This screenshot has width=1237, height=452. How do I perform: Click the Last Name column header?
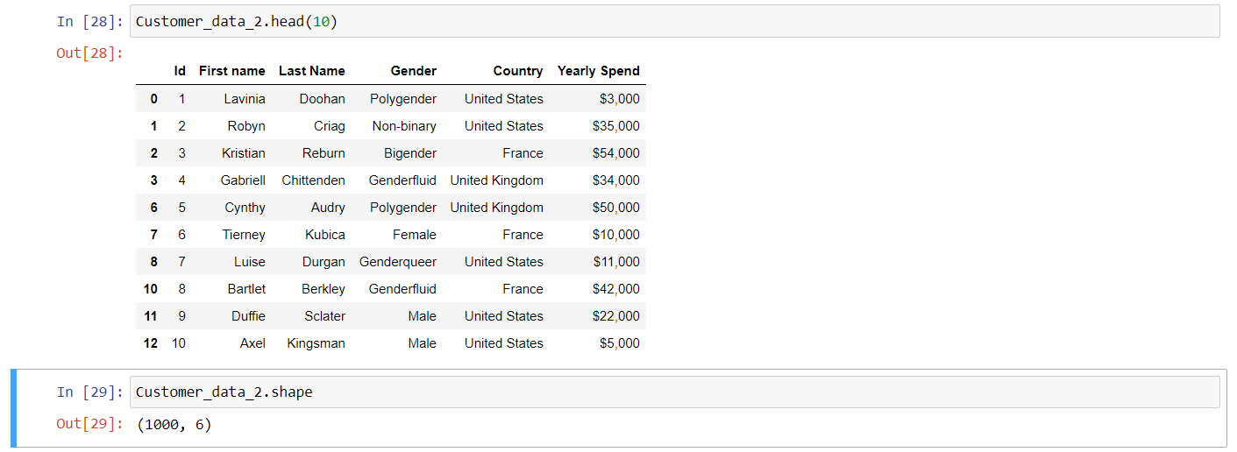(x=312, y=71)
